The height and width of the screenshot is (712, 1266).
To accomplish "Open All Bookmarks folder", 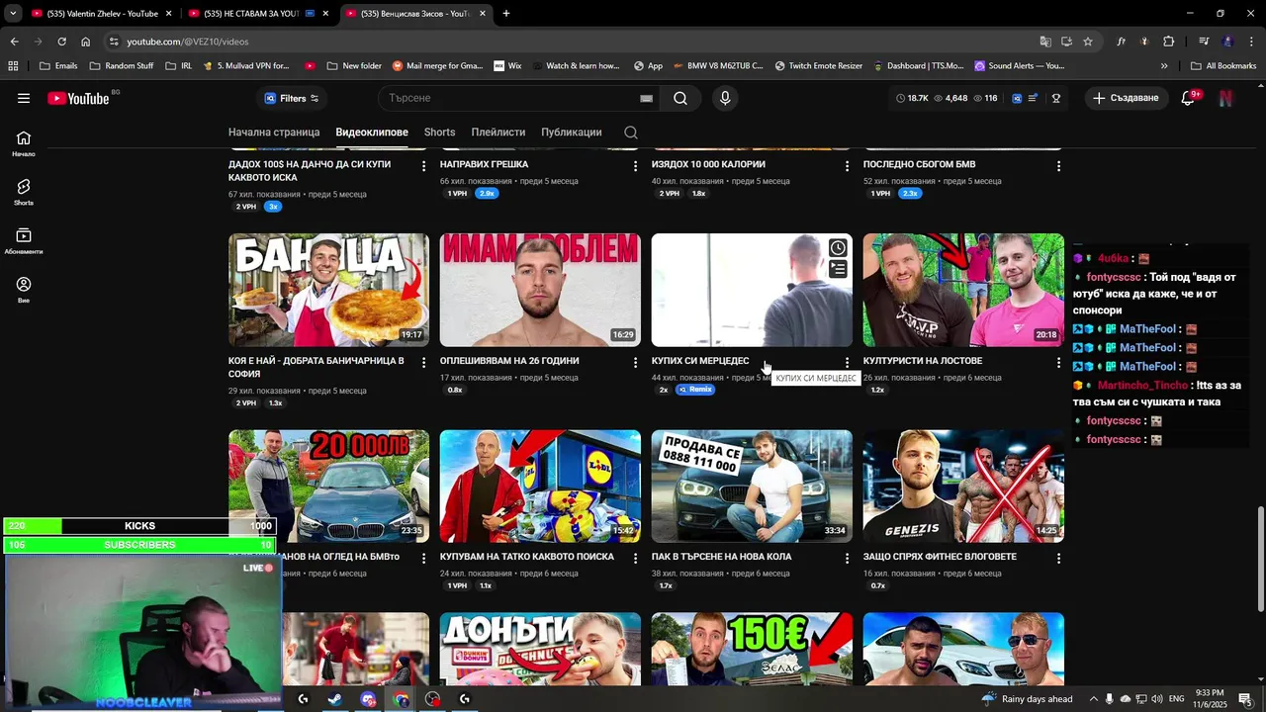I will tap(1223, 66).
